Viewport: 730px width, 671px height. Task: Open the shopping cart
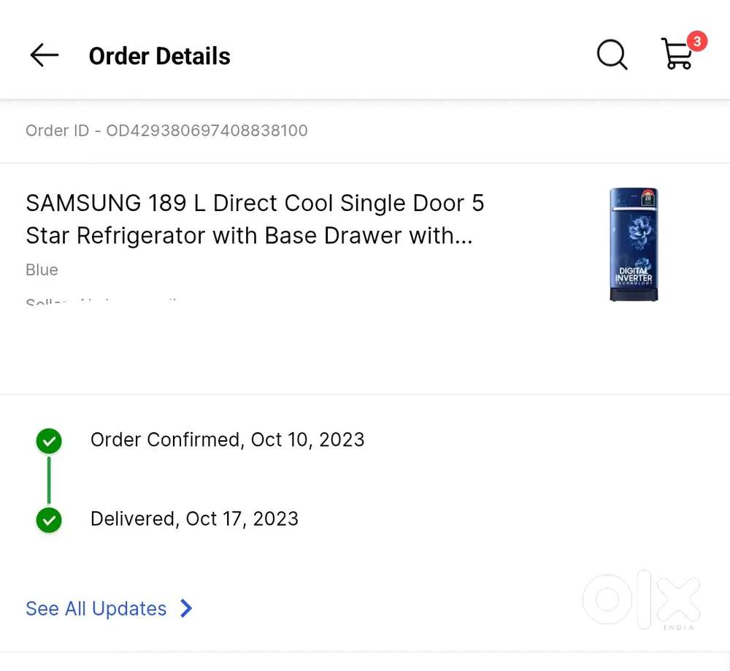[677, 55]
